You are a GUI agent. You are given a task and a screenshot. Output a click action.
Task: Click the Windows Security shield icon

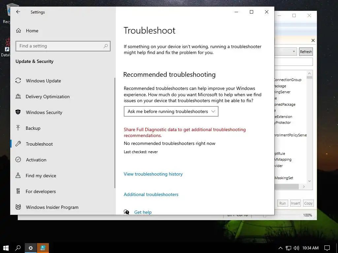[18, 112]
